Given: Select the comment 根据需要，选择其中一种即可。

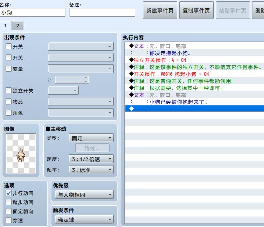Looking at the screenshot, I should click(x=194, y=88).
